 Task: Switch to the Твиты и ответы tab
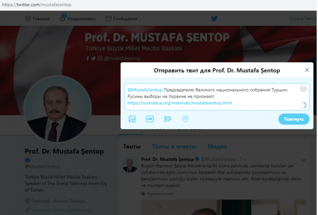tap(174, 146)
